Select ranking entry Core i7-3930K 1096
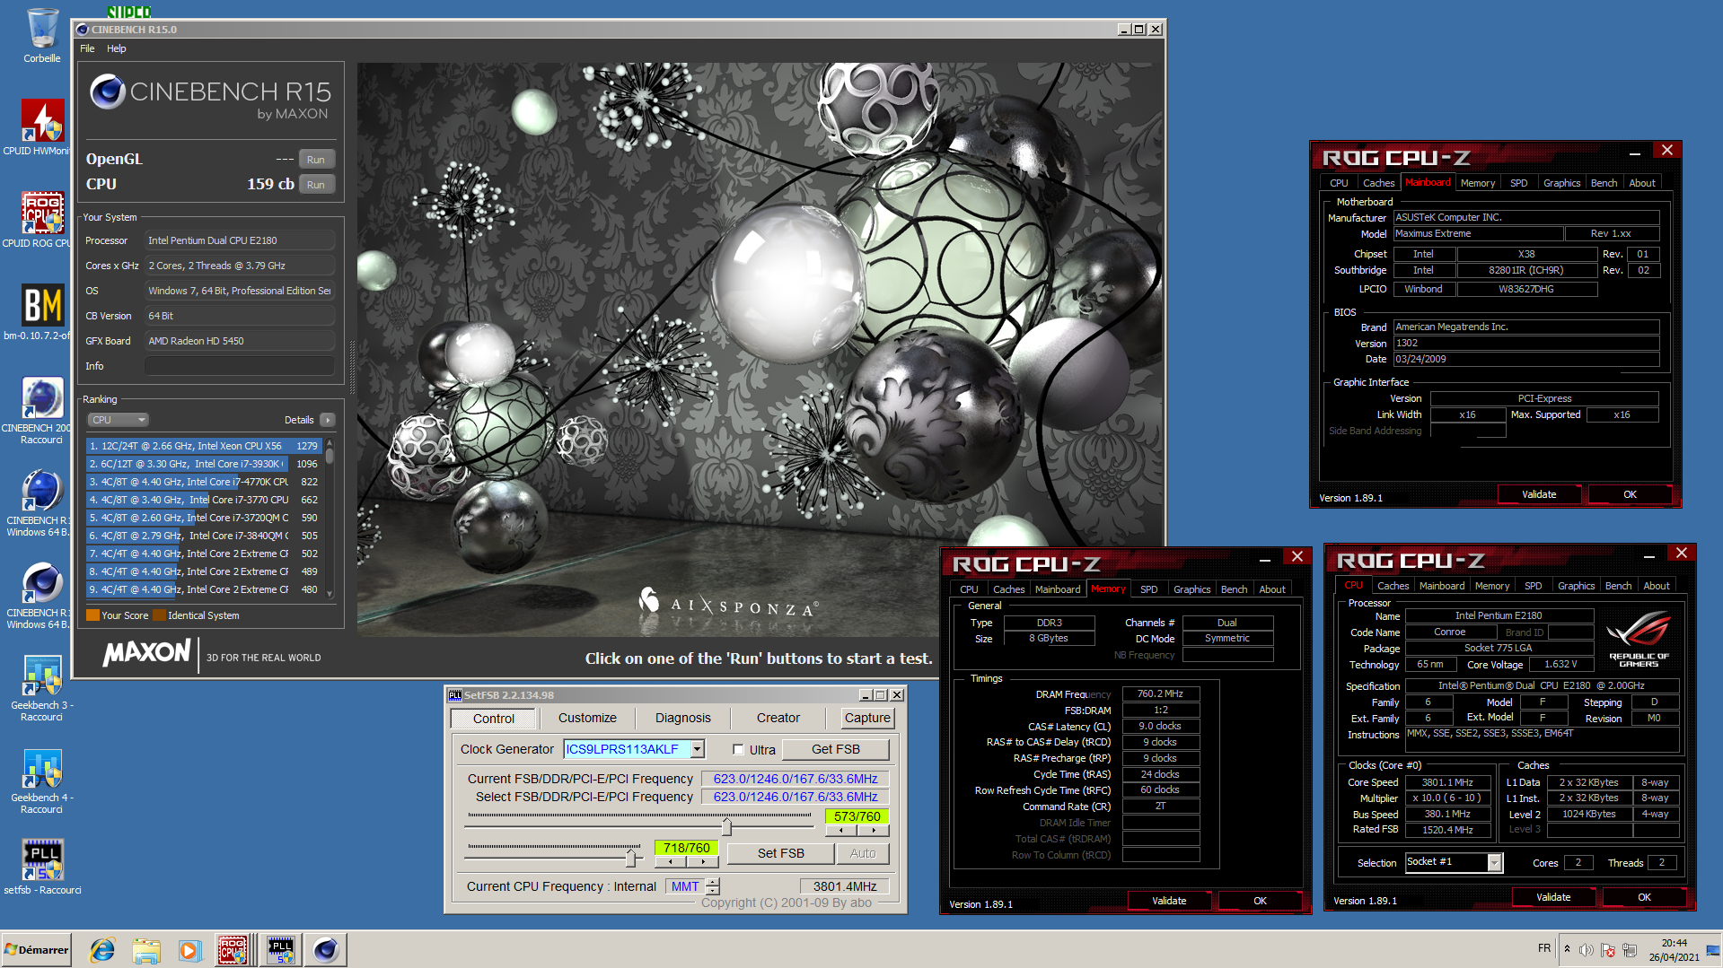1723x968 pixels. pyautogui.click(x=204, y=464)
